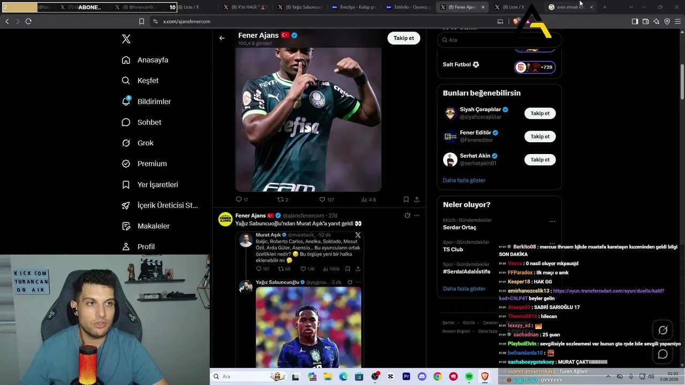Open Makaleler in the sidebar
Image resolution: width=685 pixels, height=385 pixels.
146,226
